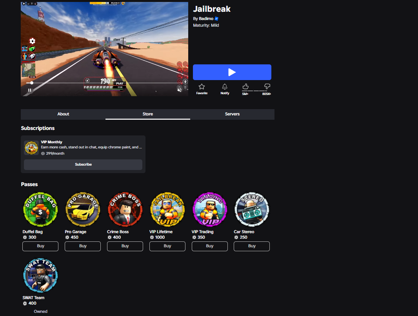Click the Owned label under SWAT Team
418x316 pixels.
click(x=40, y=311)
